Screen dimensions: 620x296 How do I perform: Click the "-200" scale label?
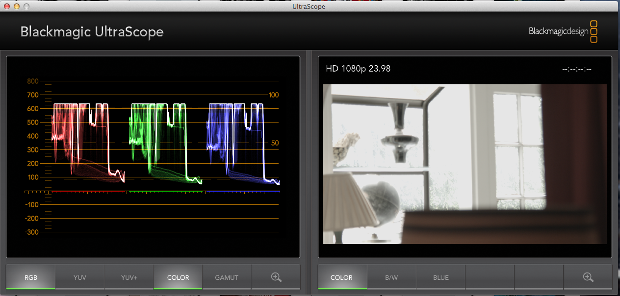pyautogui.click(x=31, y=219)
